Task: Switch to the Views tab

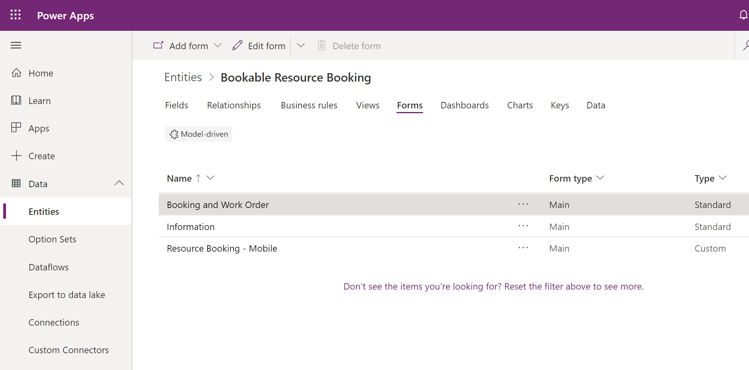Action: (368, 105)
